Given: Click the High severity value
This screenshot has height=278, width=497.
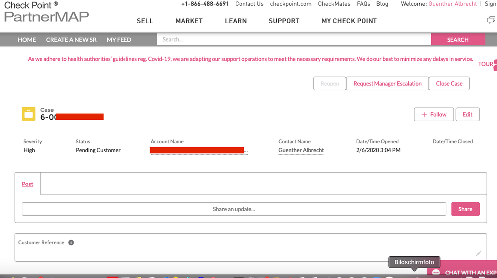Looking at the screenshot, I should (29, 150).
